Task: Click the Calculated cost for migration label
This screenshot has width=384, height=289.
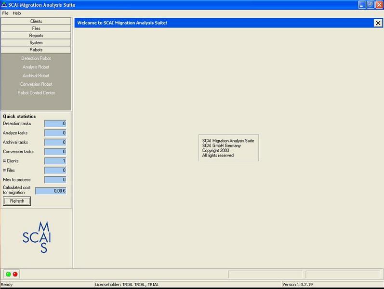Action: [17, 190]
